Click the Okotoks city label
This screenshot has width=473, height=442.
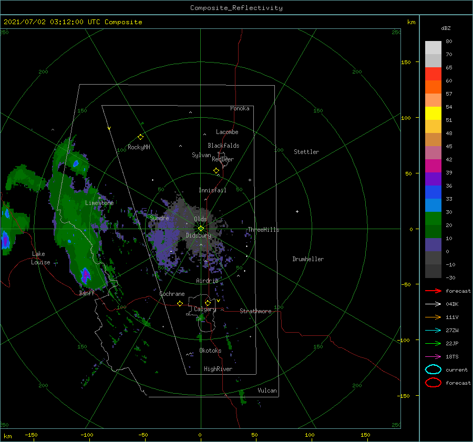(x=211, y=351)
